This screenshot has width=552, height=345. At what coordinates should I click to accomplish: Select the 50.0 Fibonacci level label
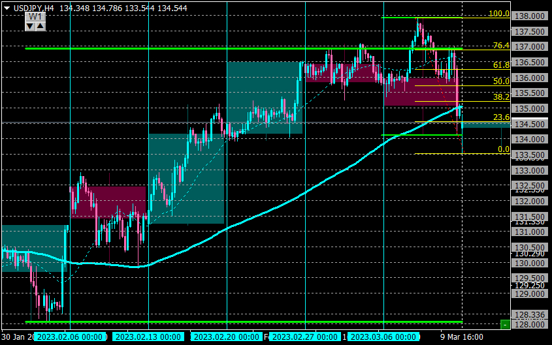point(501,82)
